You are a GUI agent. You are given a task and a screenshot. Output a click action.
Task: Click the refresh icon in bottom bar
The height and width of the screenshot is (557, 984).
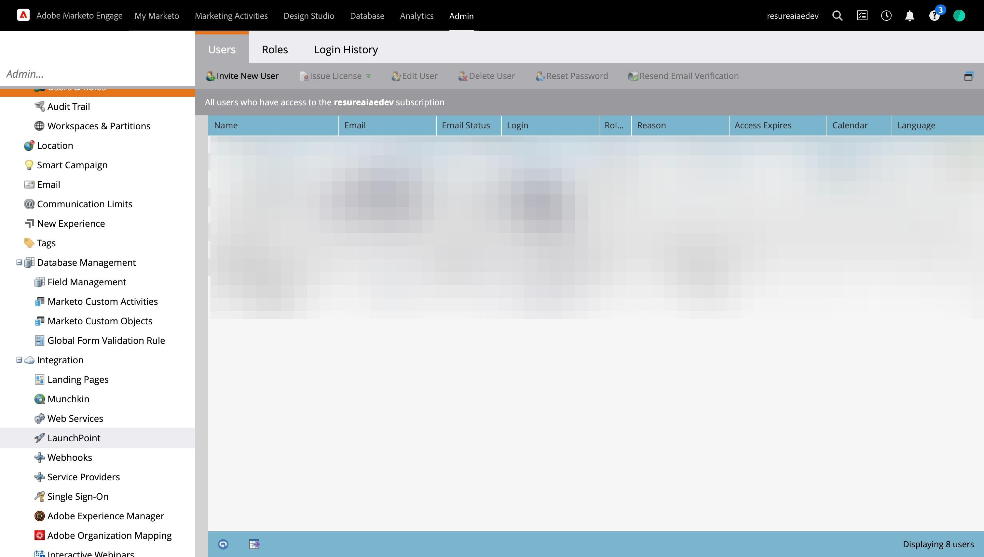coord(223,544)
